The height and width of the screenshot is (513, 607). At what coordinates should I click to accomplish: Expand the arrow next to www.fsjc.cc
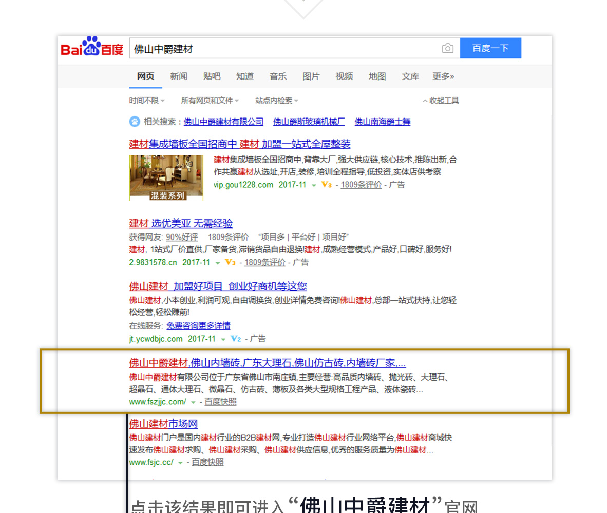tap(180, 463)
